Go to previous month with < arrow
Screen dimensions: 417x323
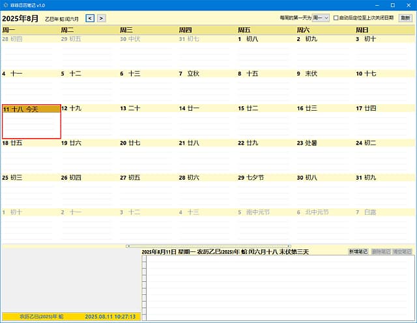(90, 18)
